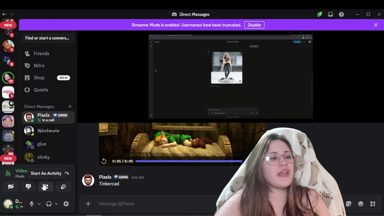Screen dimensions: 384x216
Task: Open glue direct message
Action: click(48, 144)
